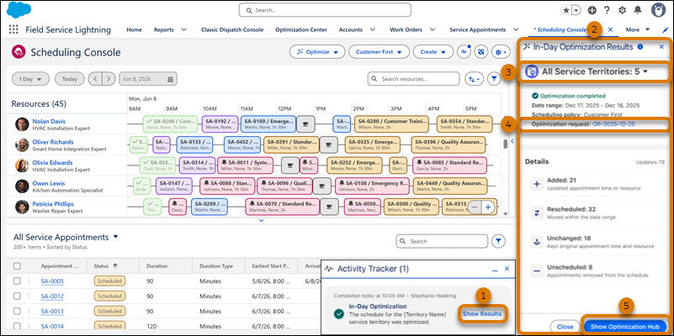Viewport: 674px width, 336px height.
Task: Click Show Results in Activity Tracker
Action: [x=482, y=313]
